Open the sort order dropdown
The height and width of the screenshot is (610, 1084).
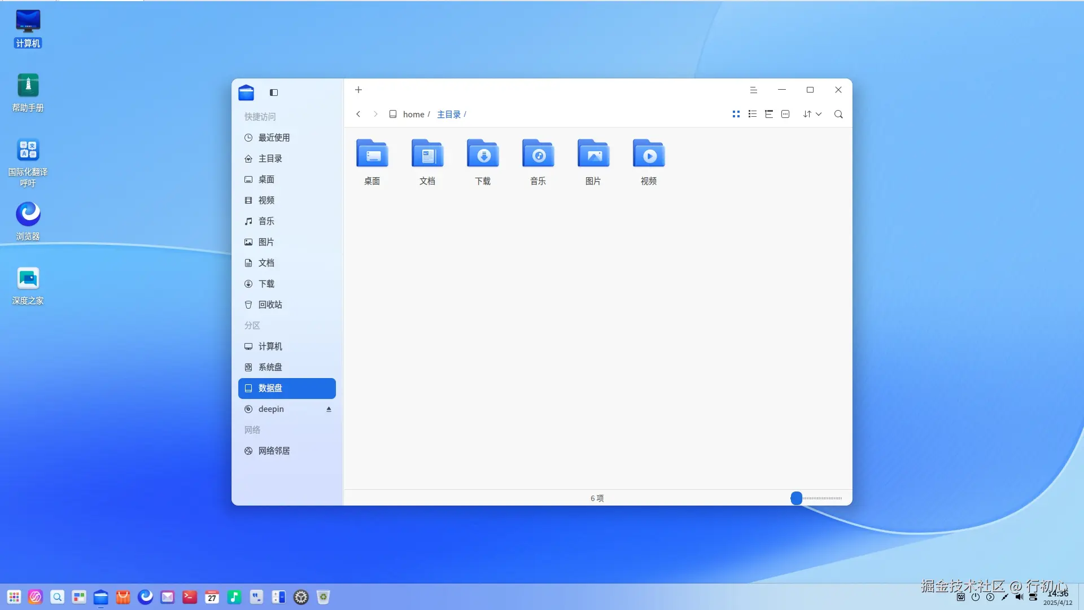tap(812, 114)
